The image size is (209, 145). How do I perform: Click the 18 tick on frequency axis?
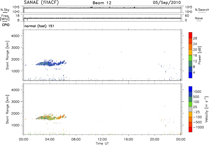click(18, 15)
